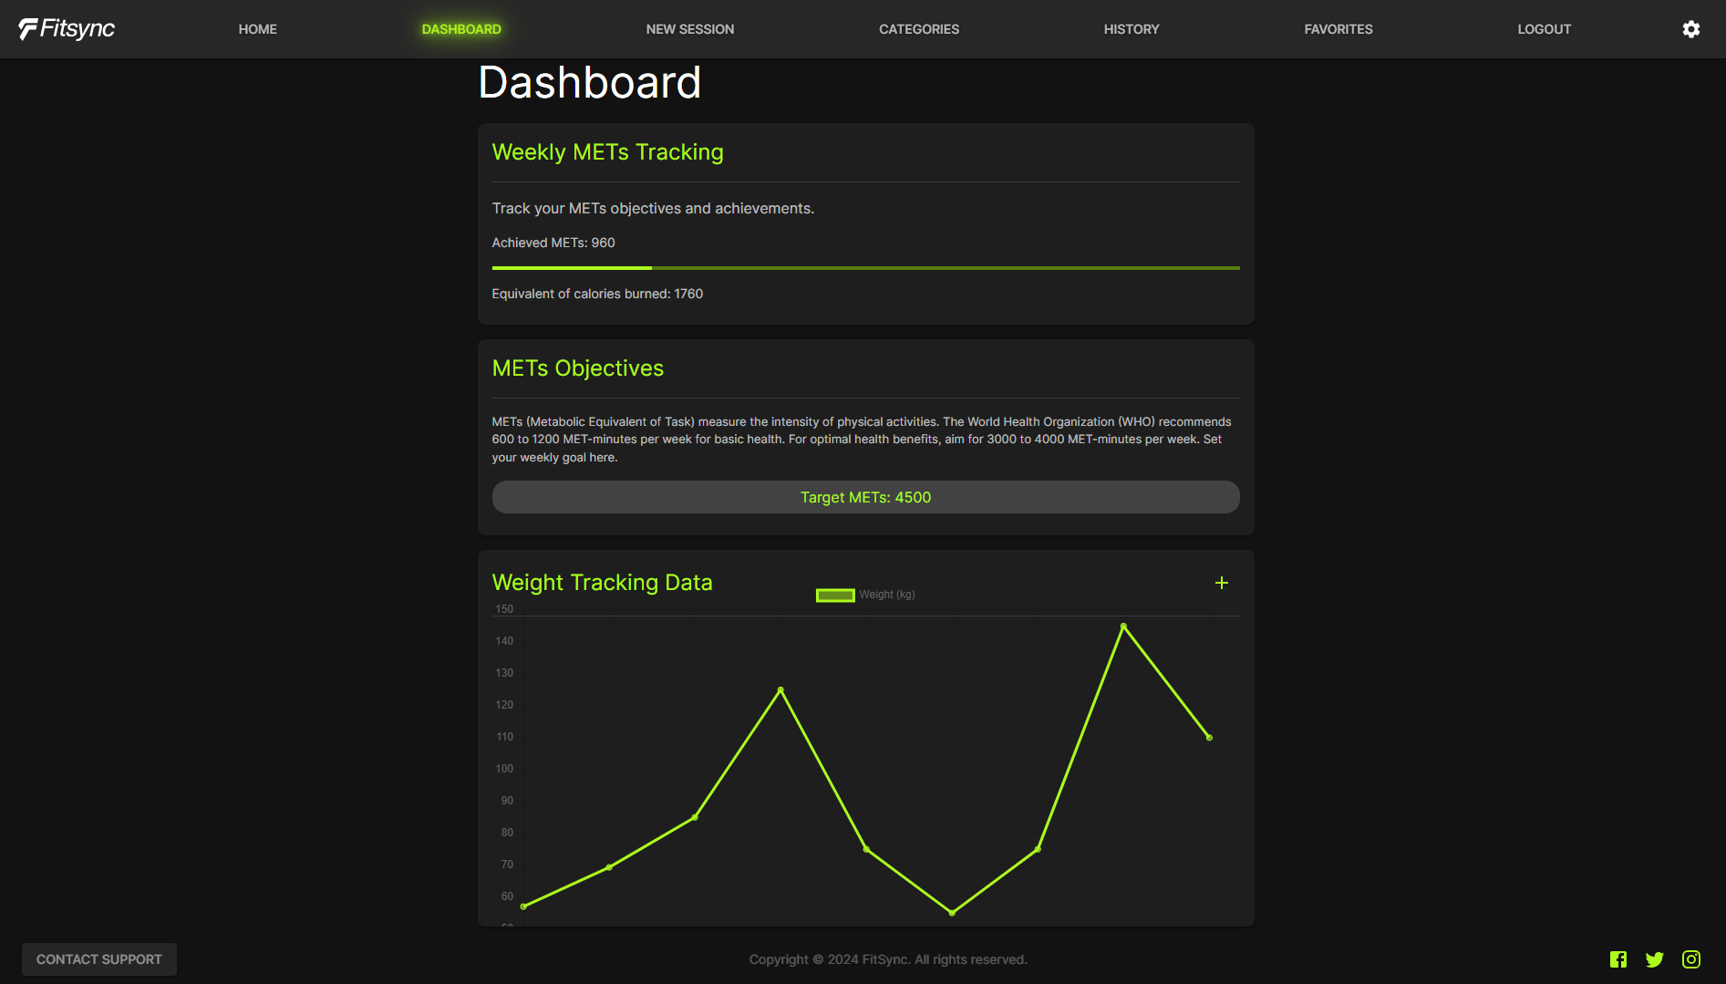Viewport: 1726px width, 984px height.
Task: Open the Instagram icon
Action: [1691, 959]
